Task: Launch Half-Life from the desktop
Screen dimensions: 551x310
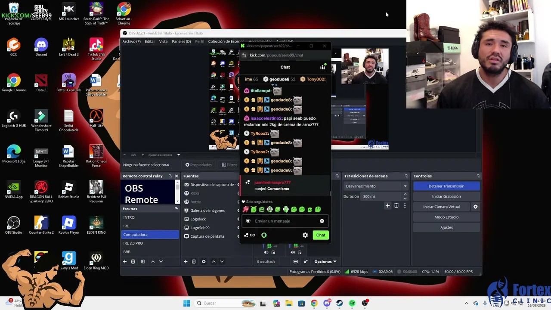Action: (96, 119)
